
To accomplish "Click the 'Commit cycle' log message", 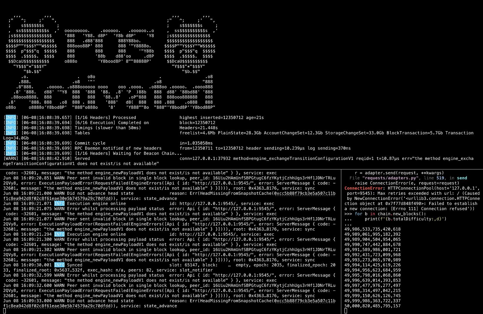I will pyautogui.click(x=90, y=143).
